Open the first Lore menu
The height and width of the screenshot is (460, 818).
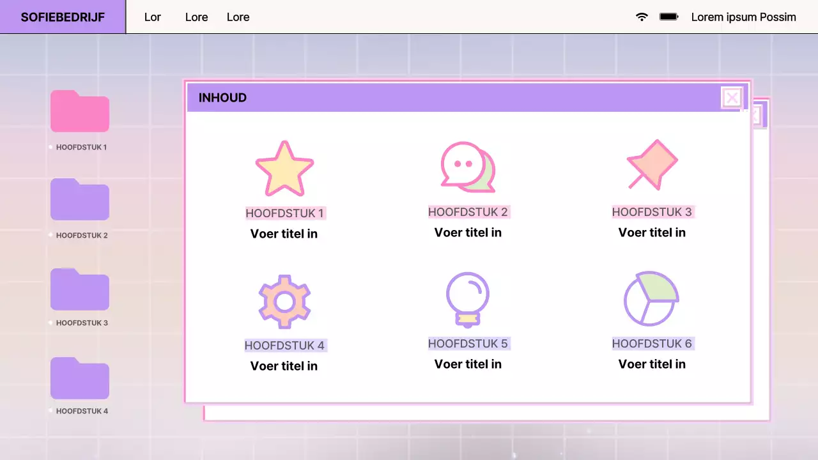pos(196,17)
